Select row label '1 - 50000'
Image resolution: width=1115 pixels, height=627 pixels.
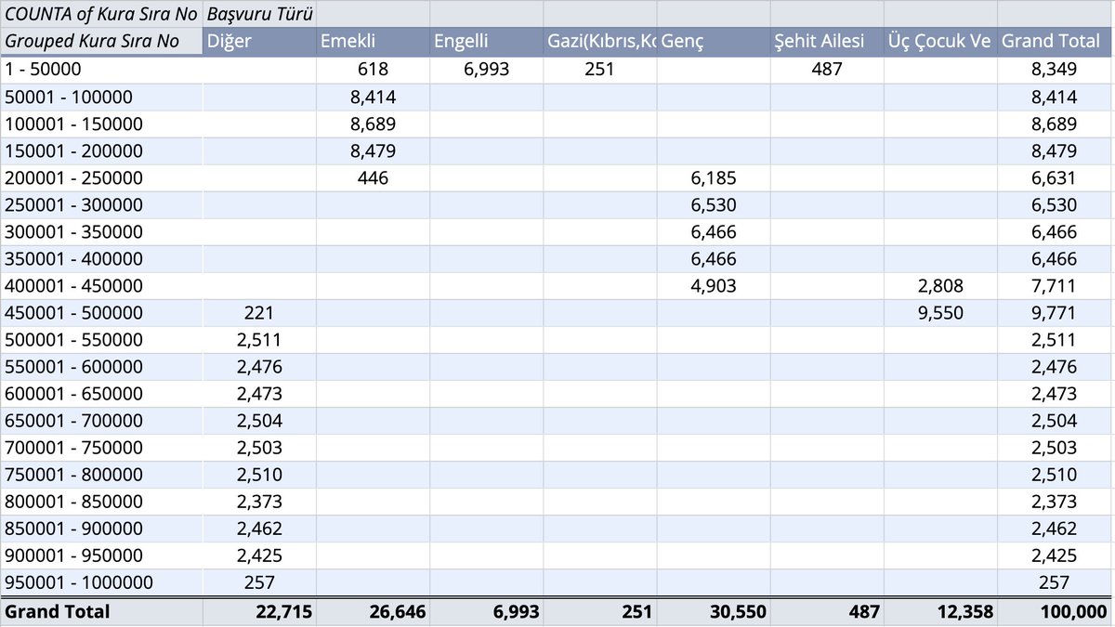101,69
